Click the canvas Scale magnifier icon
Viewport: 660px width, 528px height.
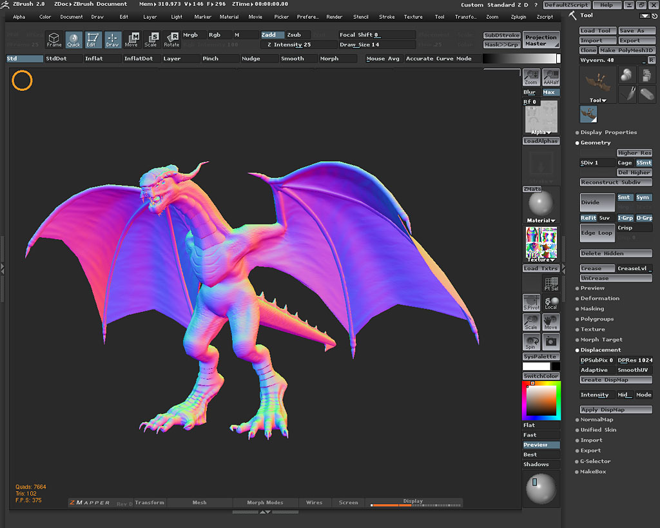tap(531, 322)
